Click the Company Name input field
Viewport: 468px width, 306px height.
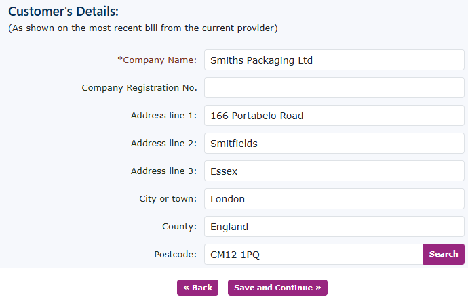[x=334, y=60]
